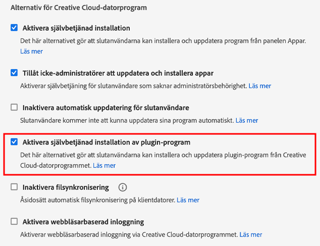Check the Inaktivera filsynkronisering checkbox
Viewport: 320px width, 246px height.
[x=14, y=187]
